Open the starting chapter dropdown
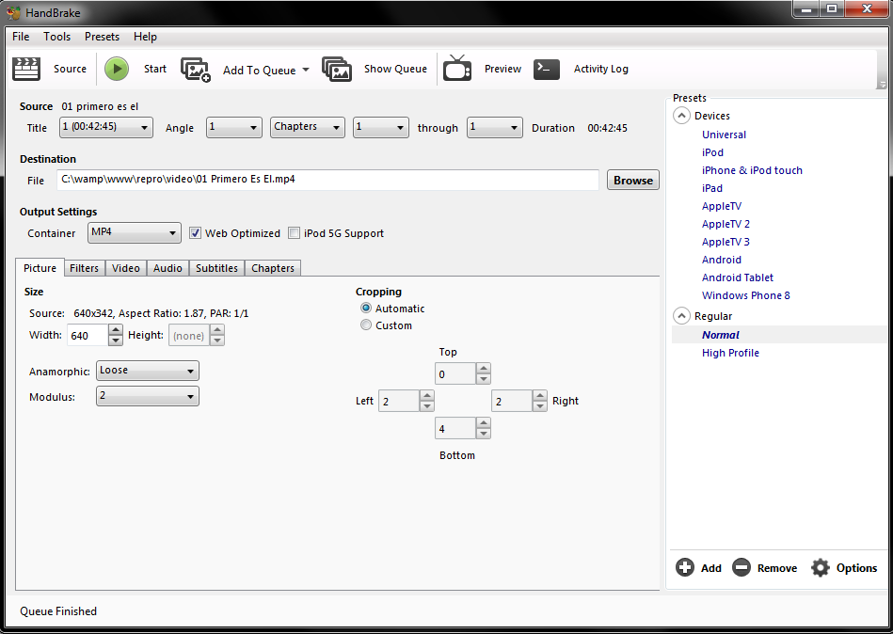This screenshot has width=893, height=634. click(381, 128)
